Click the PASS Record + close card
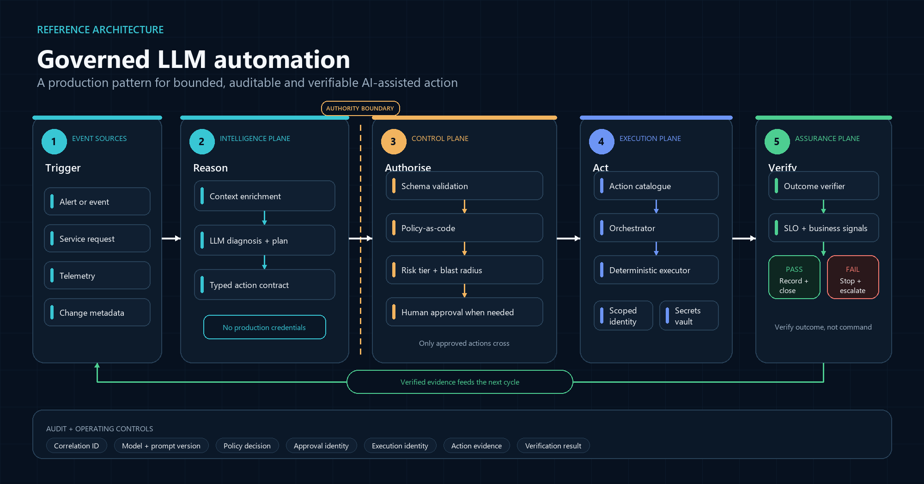This screenshot has width=924, height=484. tap(794, 277)
